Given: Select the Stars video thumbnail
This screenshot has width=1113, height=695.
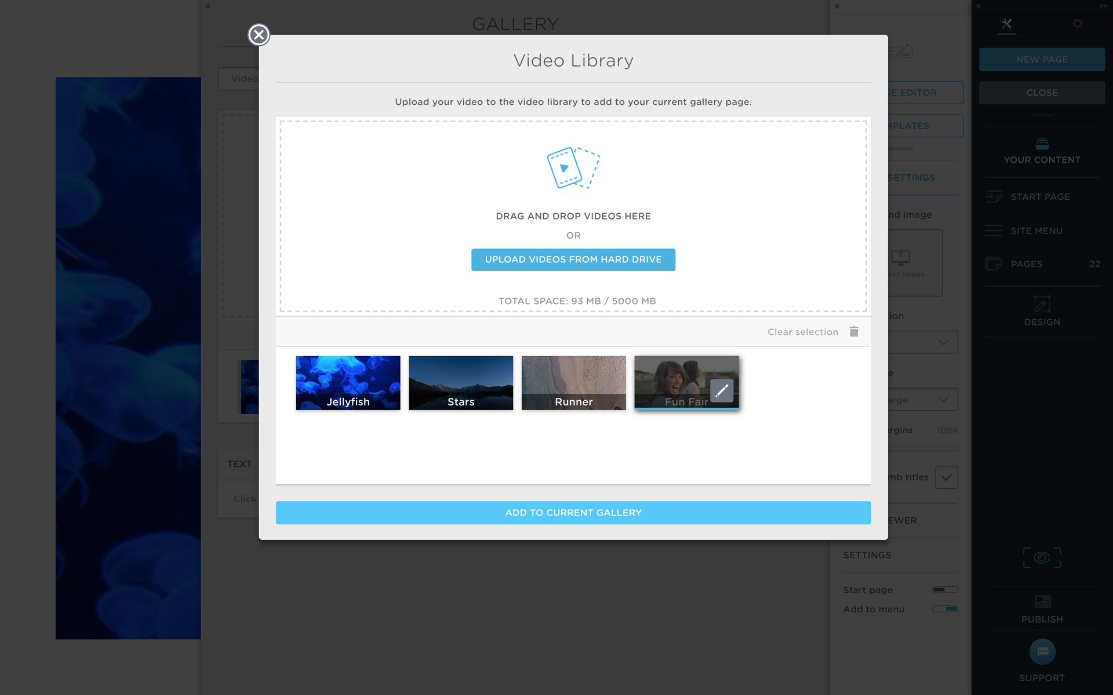Looking at the screenshot, I should (x=461, y=383).
